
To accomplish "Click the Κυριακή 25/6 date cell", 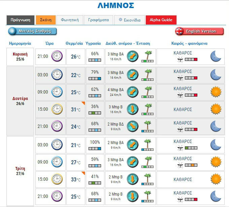I will (x=20, y=57).
